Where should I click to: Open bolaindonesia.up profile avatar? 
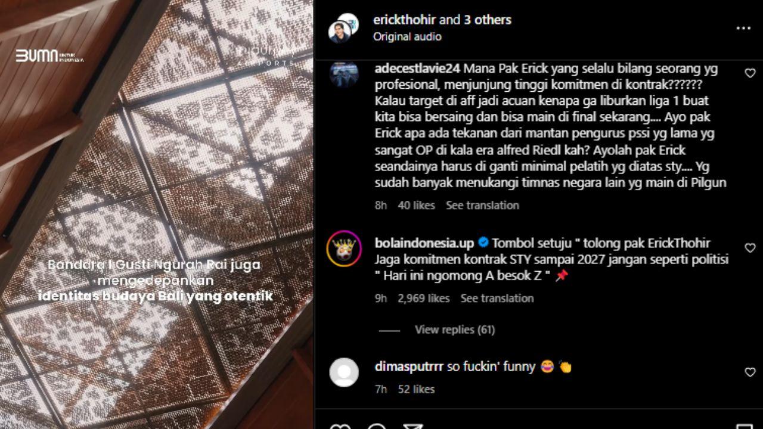(344, 248)
